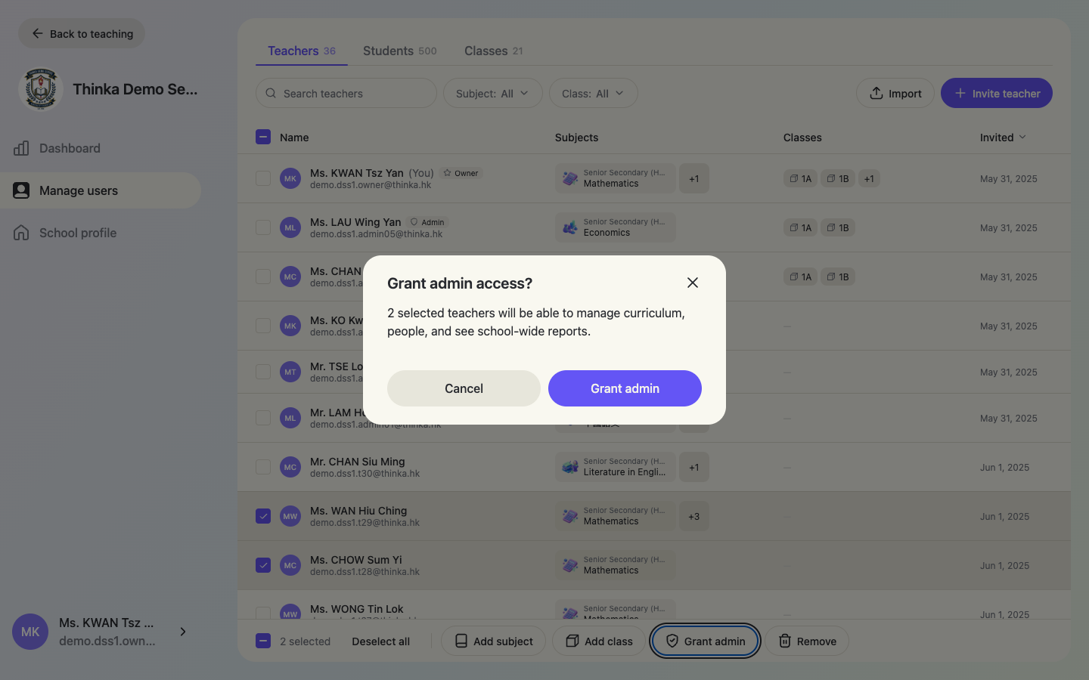Select the Manage users sidebar icon
This screenshot has width=1089, height=680.
click(21, 190)
